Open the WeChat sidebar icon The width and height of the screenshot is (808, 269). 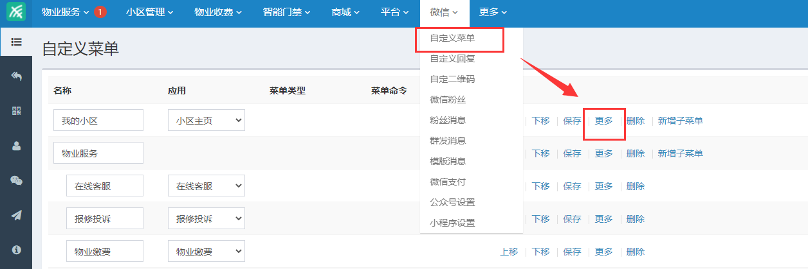[17, 180]
